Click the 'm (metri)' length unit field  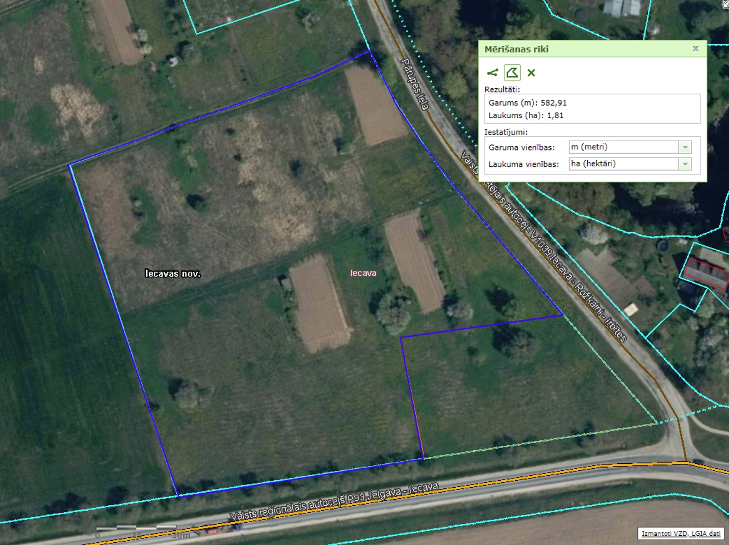[623, 147]
